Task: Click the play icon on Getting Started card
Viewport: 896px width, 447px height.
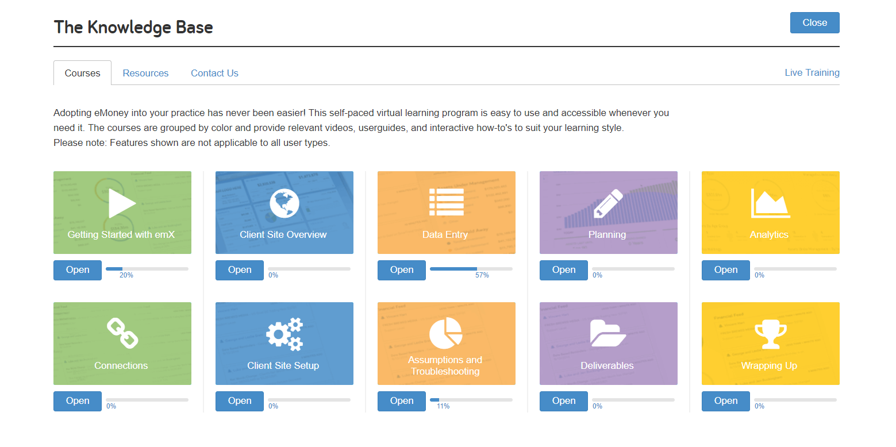Action: [x=122, y=203]
